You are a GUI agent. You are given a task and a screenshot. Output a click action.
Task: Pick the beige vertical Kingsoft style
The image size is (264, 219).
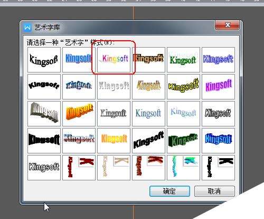tap(114, 168)
